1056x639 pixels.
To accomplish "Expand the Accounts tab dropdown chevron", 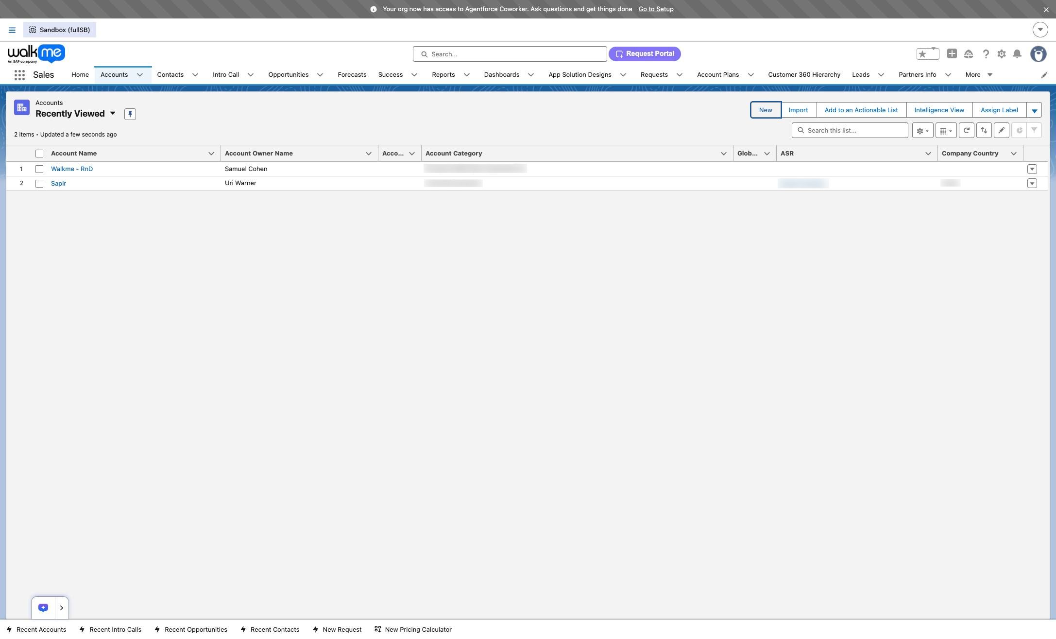I will 140,75.
